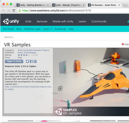129x123 pixels.
Task: Share on Google Plus icon
Action: [35, 61]
